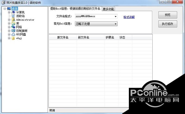The image size is (185, 114).
Task: Click the 库 libraries icon
Action: [x=13, y=23]
